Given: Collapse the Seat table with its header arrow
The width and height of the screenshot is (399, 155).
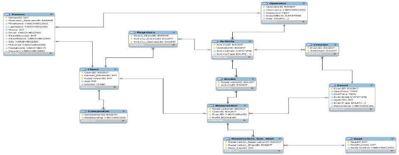Looking at the screenshot, I should (393, 139).
